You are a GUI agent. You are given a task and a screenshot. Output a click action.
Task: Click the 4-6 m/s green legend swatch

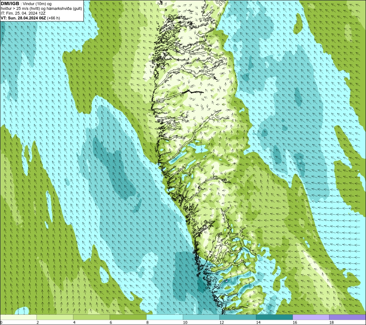91,317
